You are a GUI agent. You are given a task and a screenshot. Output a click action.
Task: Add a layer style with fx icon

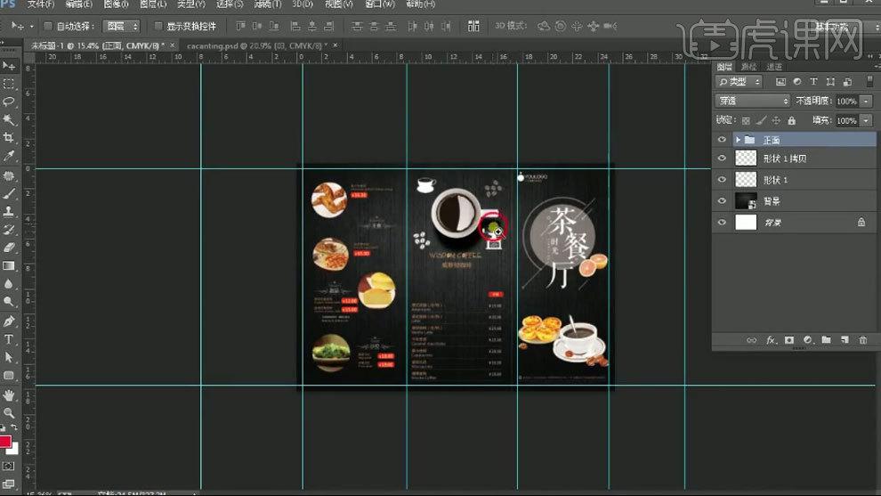771,340
